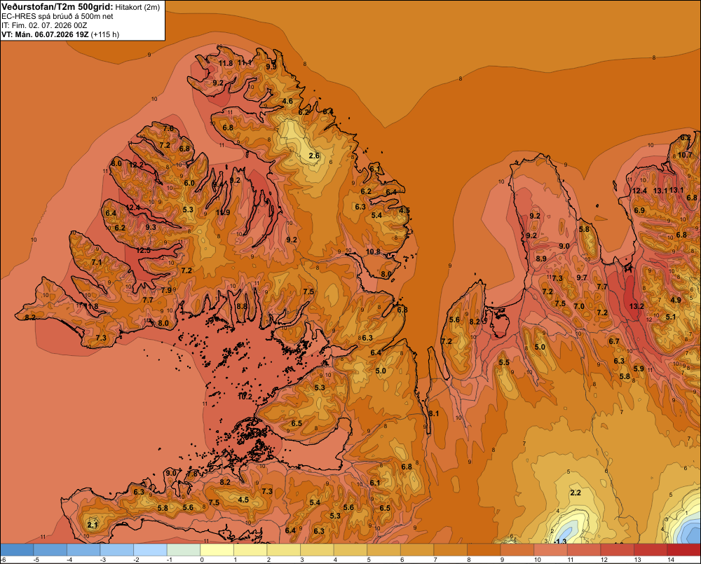Click the EC-HRES spá brúuð á 500m net line
The width and height of the screenshot is (701, 564).
click(57, 17)
